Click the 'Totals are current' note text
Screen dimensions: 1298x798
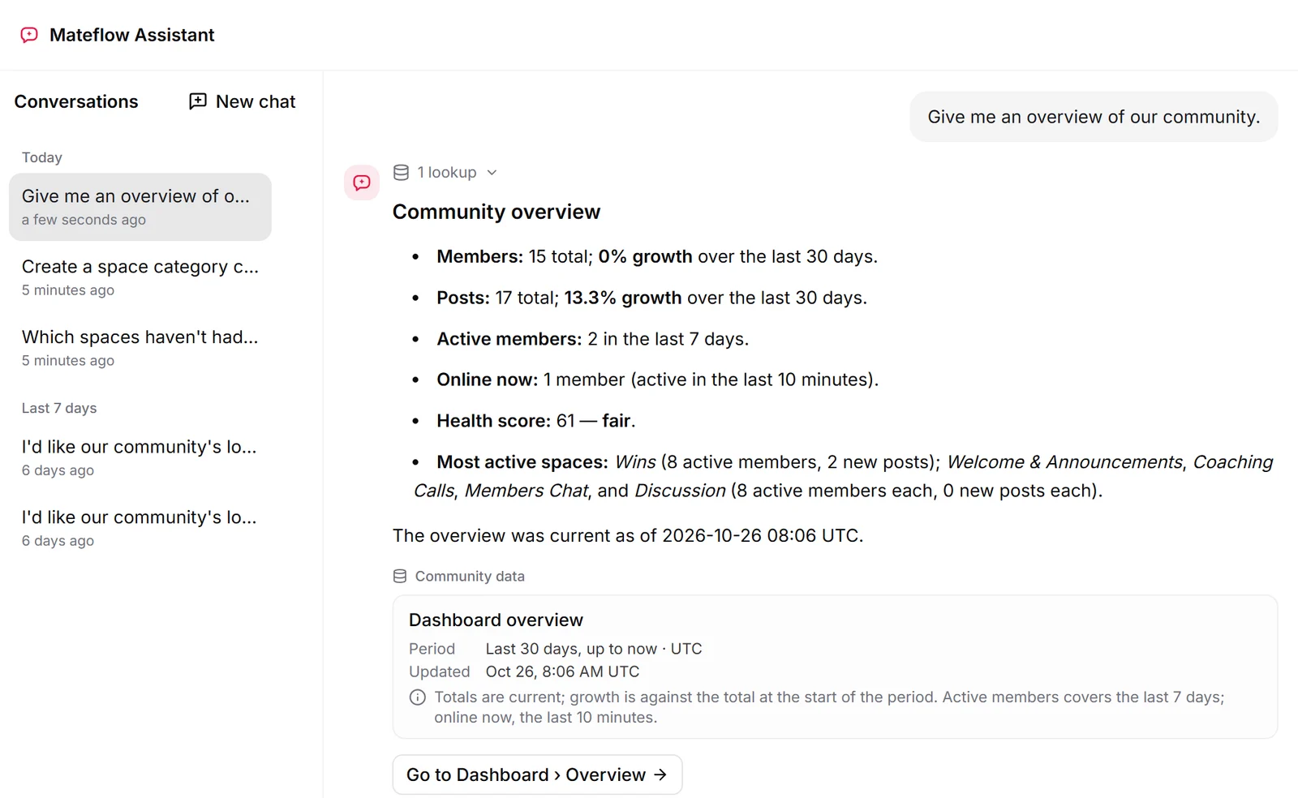[829, 707]
